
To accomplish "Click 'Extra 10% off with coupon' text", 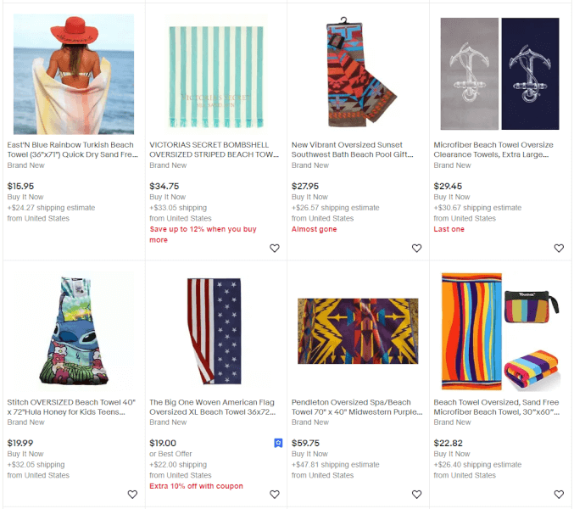I will 196,486.
